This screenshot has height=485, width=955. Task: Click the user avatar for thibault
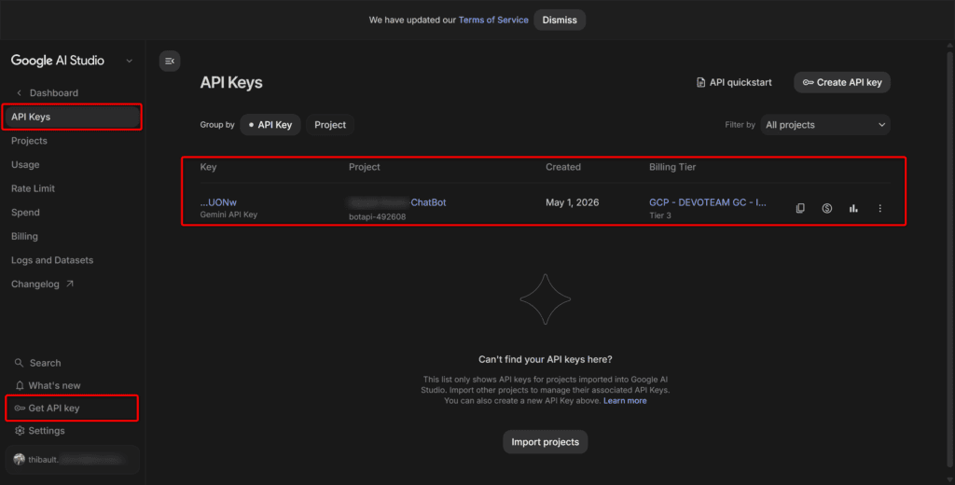(19, 460)
